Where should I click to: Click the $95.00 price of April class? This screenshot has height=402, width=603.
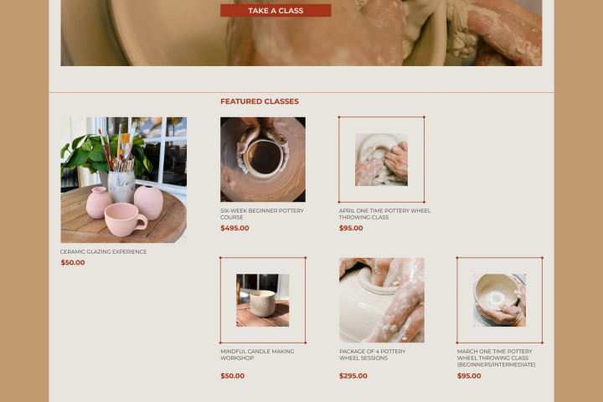click(x=351, y=228)
